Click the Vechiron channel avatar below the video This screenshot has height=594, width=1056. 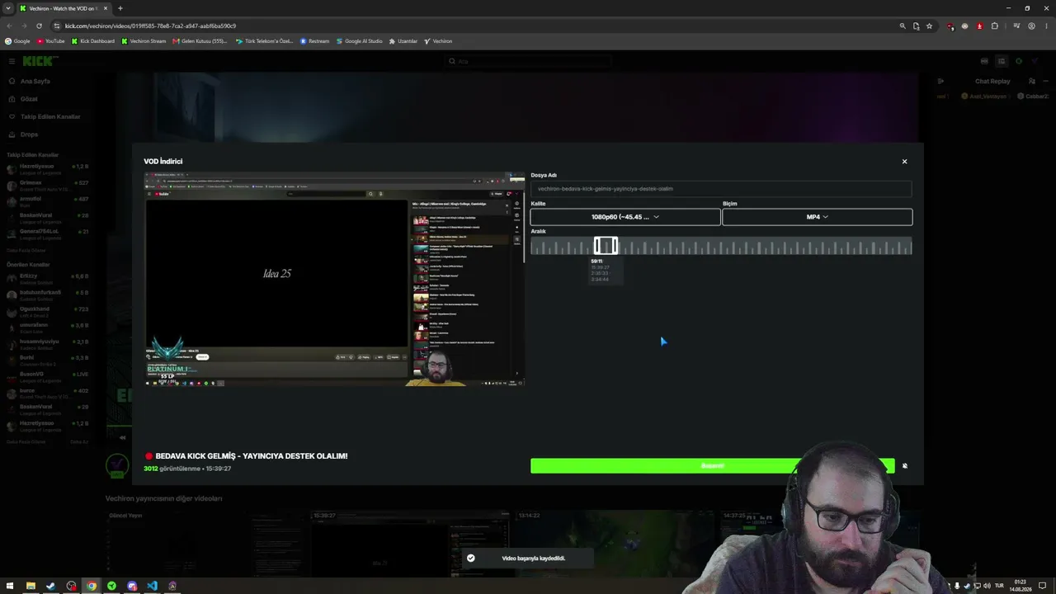coord(117,465)
